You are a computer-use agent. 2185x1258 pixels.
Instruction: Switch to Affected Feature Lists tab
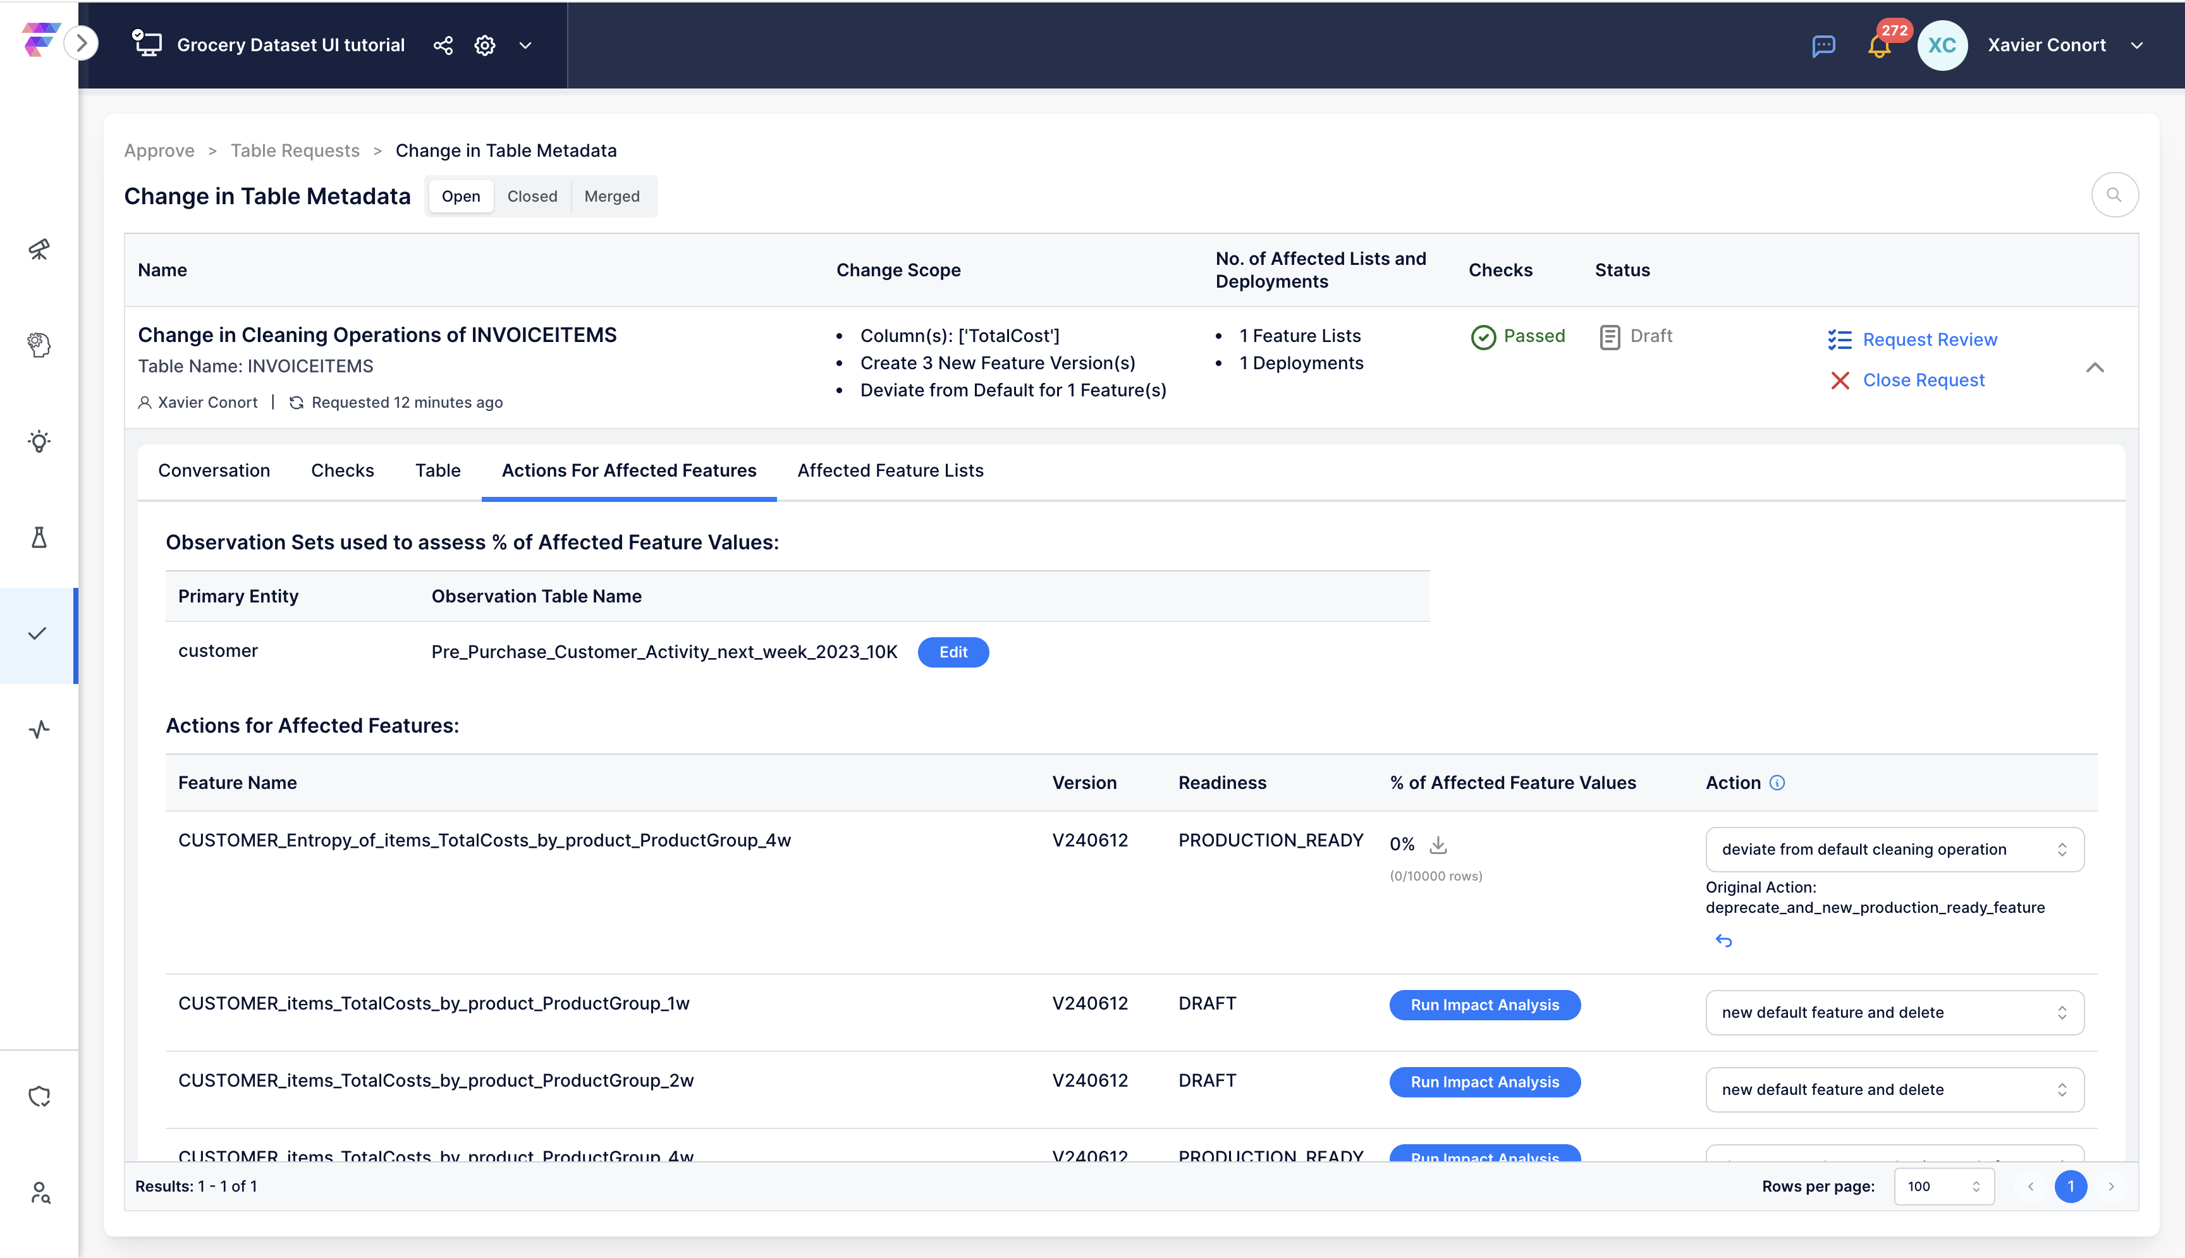(890, 470)
